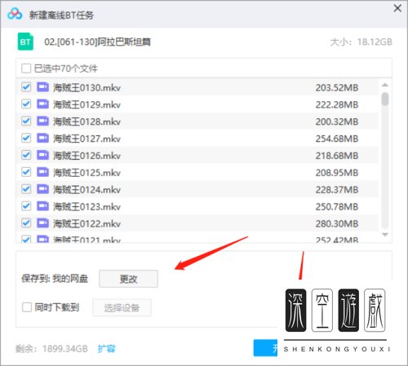Select the 海贼王0122.mkv file name
The width and height of the screenshot is (408, 366).
click(x=86, y=224)
